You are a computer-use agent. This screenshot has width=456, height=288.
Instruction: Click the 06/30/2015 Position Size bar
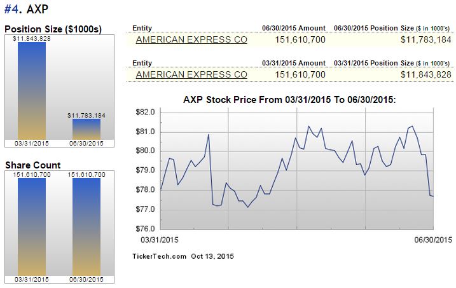click(86, 128)
